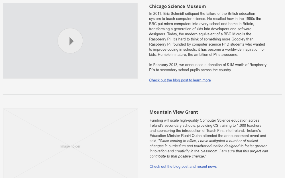Screen dimensions: 285x178
Task: Click the text about the $1M donation
Action: coord(207,67)
